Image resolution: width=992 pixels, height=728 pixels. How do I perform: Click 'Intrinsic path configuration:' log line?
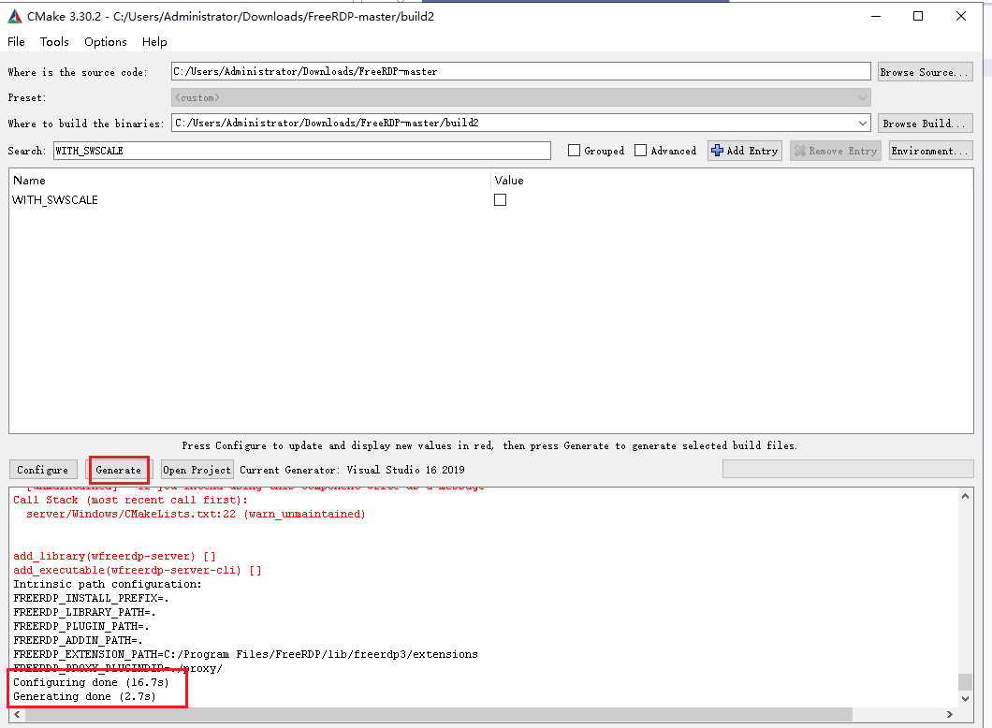[x=108, y=585]
